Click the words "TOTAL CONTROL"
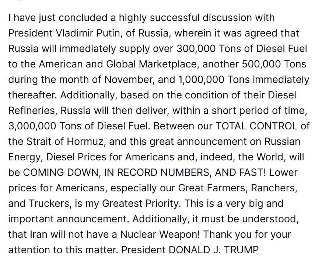Viewport: 322px width, 261px height. coord(257,126)
